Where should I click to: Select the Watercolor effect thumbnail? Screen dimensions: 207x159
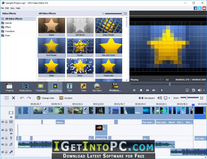[x=109, y=68]
